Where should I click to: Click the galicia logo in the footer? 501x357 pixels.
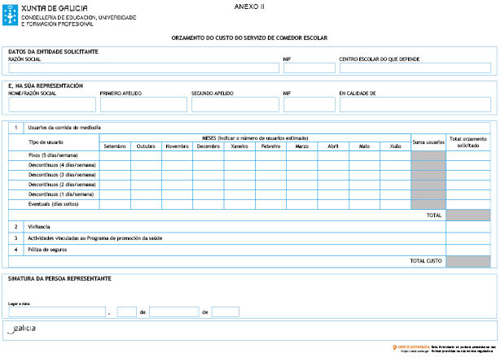coord(22,328)
